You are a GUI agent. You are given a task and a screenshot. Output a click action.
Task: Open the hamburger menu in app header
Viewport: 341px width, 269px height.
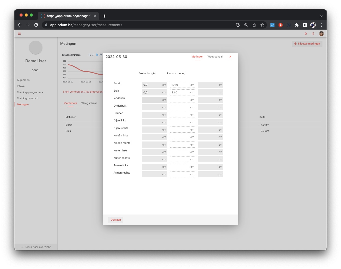(x=19, y=34)
